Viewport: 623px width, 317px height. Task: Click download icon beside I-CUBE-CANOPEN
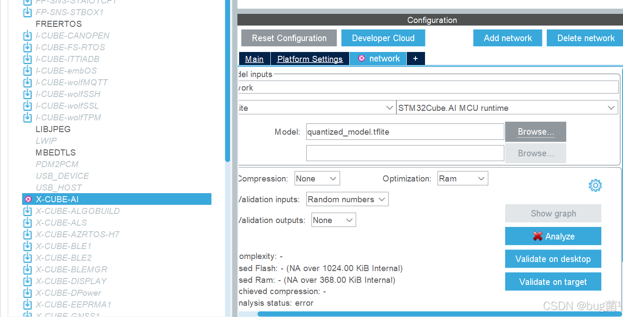pos(27,36)
